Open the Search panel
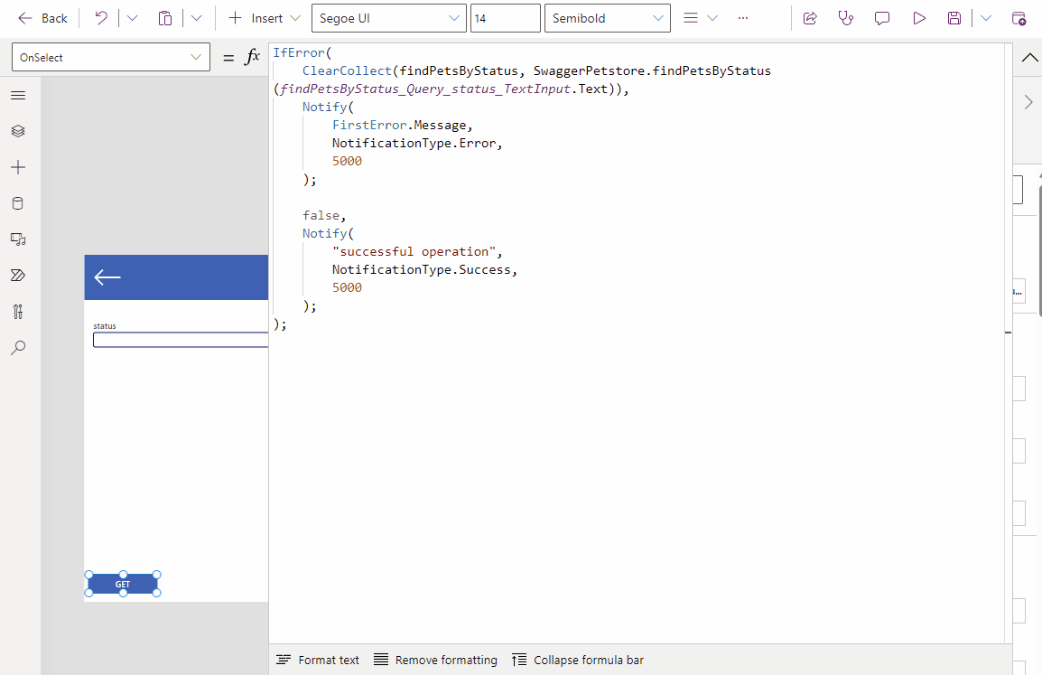Screen dimensions: 1042x675 (x=18, y=348)
